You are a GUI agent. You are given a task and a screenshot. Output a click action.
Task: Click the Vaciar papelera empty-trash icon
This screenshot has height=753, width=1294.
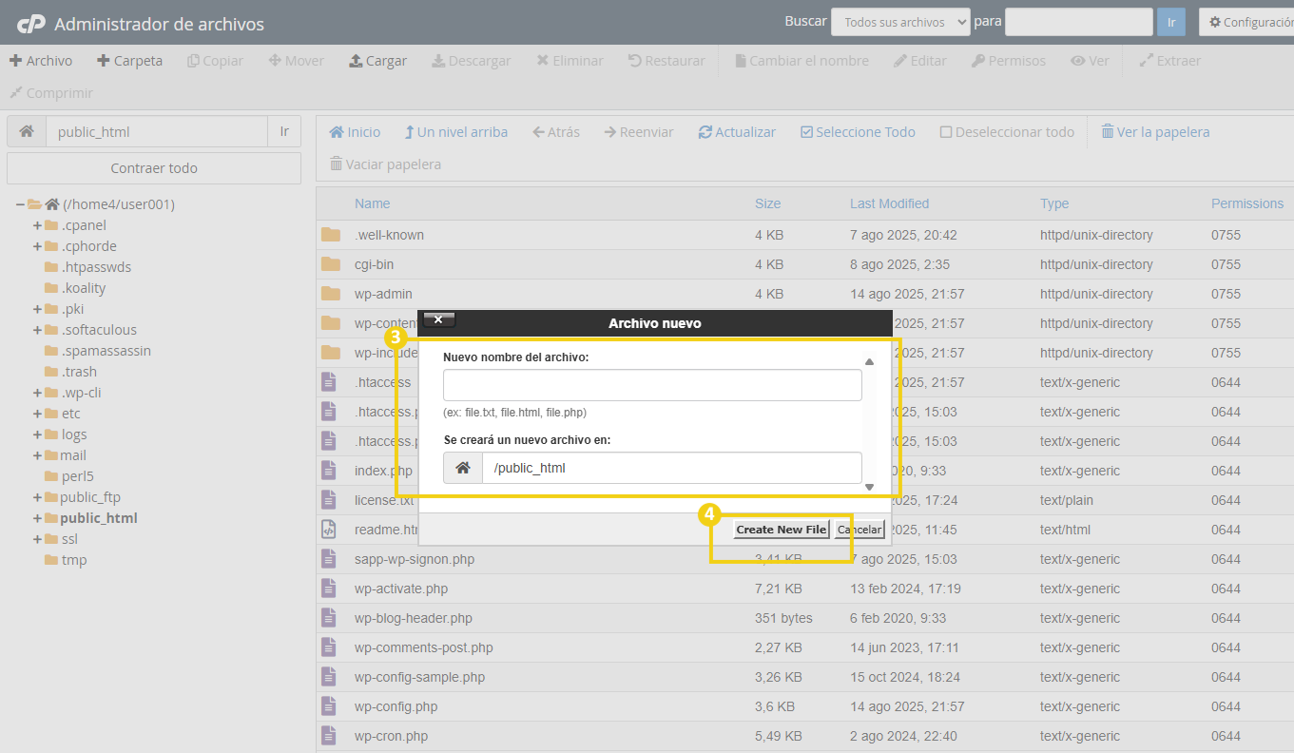point(384,164)
